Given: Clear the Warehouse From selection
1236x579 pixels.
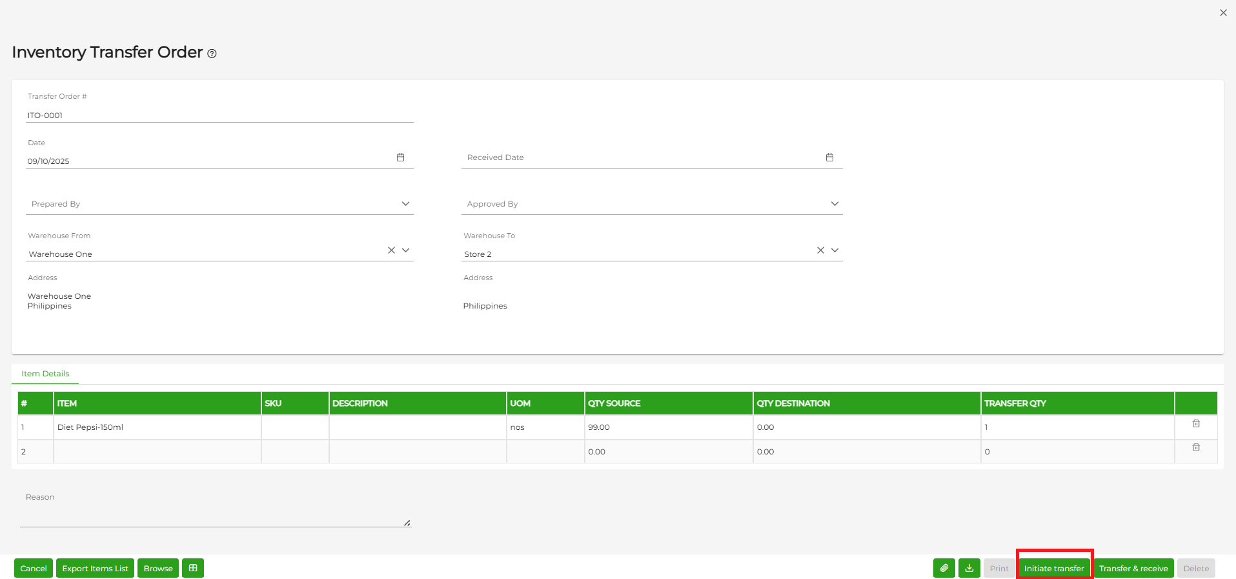Looking at the screenshot, I should pyautogui.click(x=391, y=250).
